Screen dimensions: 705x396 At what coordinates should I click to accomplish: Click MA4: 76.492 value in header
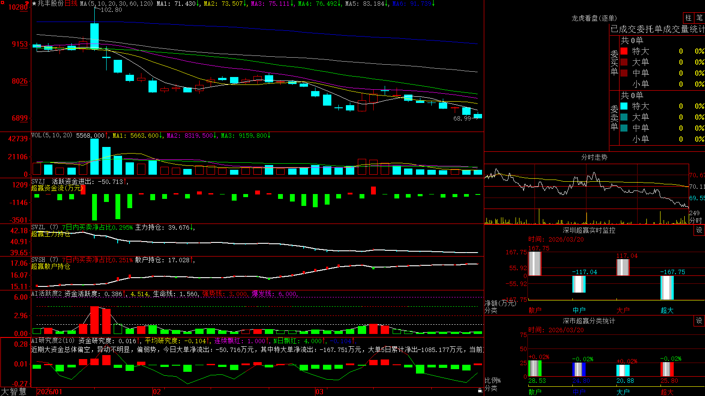pyautogui.click(x=319, y=4)
